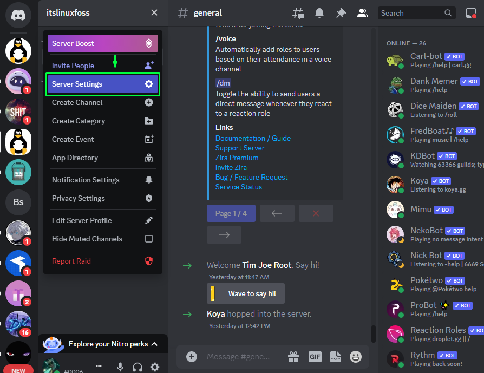Image resolution: width=484 pixels, height=373 pixels.
Task: Click the Invite People add-user icon
Action: [x=149, y=65]
